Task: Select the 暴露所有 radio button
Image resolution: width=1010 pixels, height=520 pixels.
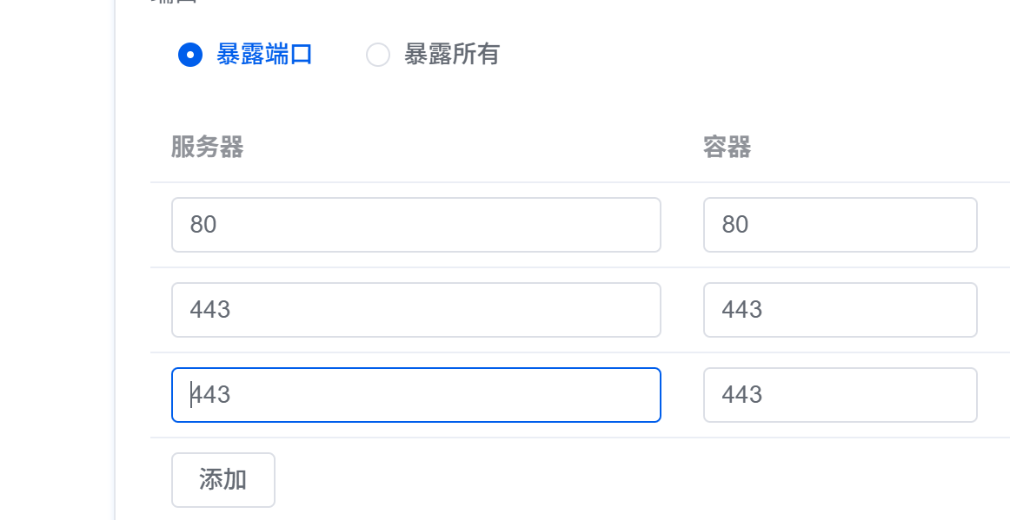Action: pos(378,55)
